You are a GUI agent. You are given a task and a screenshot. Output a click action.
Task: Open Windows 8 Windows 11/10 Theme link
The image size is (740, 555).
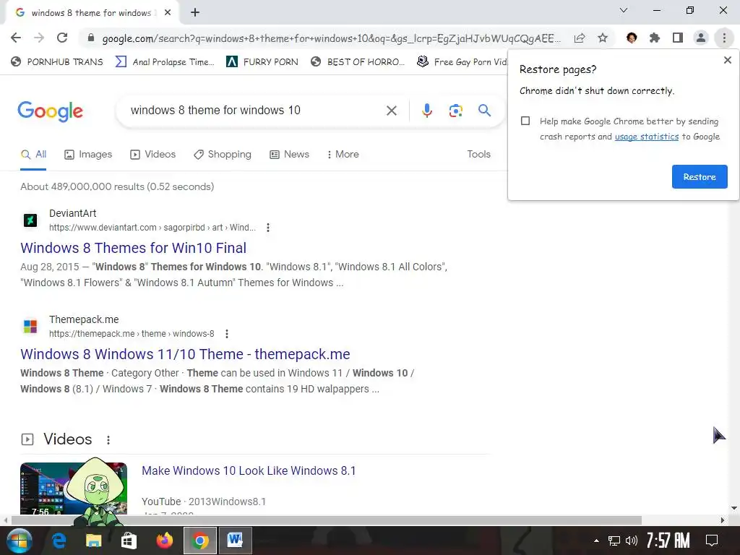185,354
